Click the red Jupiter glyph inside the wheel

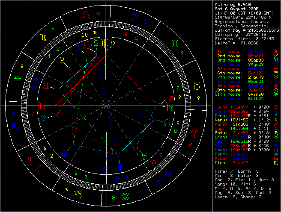coord(46,86)
